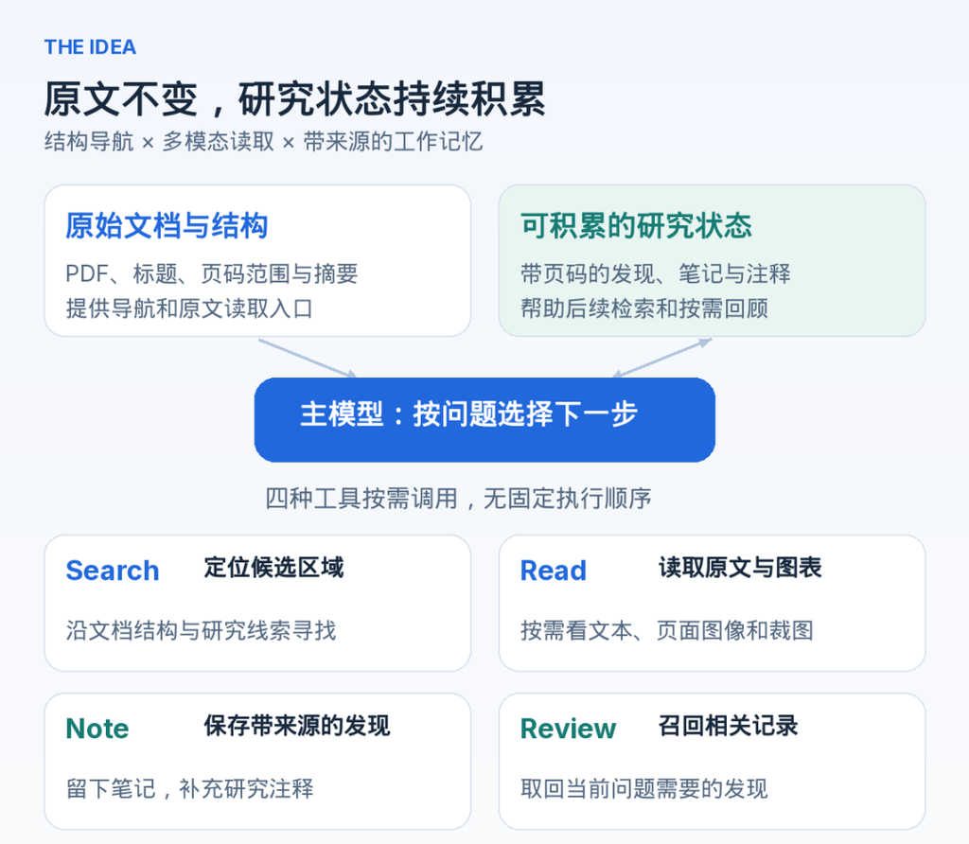969x844 pixels.
Task: Click the description '按需看文本、页面图像和裁图'
Action: tap(667, 631)
